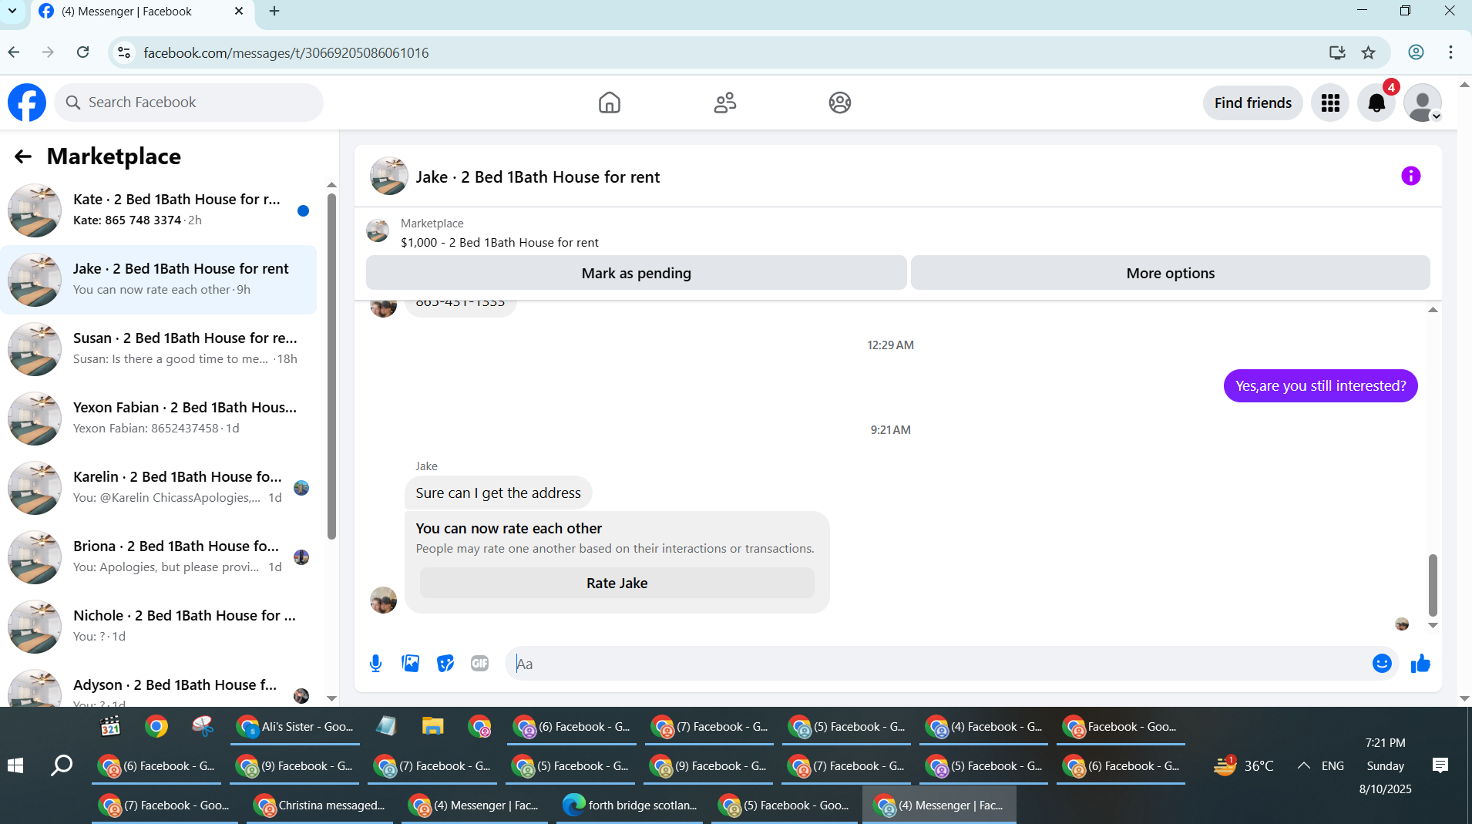This screenshot has width=1472, height=824.
Task: Open Nichole's conversation
Action: [x=158, y=626]
